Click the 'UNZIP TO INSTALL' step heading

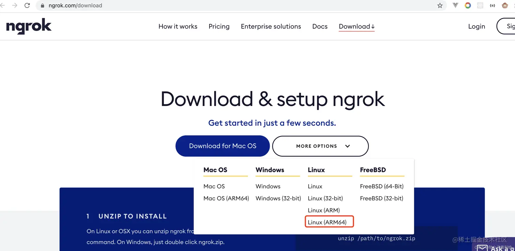tap(132, 216)
